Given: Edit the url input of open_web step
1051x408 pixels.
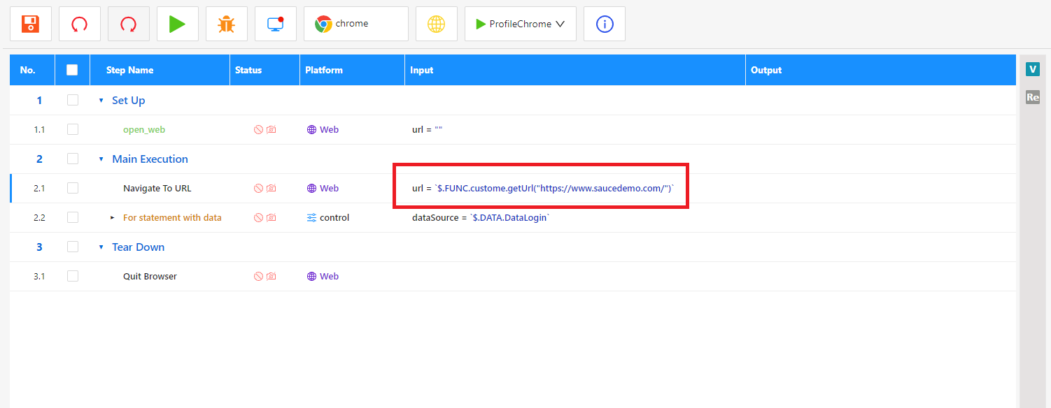Looking at the screenshot, I should click(x=428, y=129).
